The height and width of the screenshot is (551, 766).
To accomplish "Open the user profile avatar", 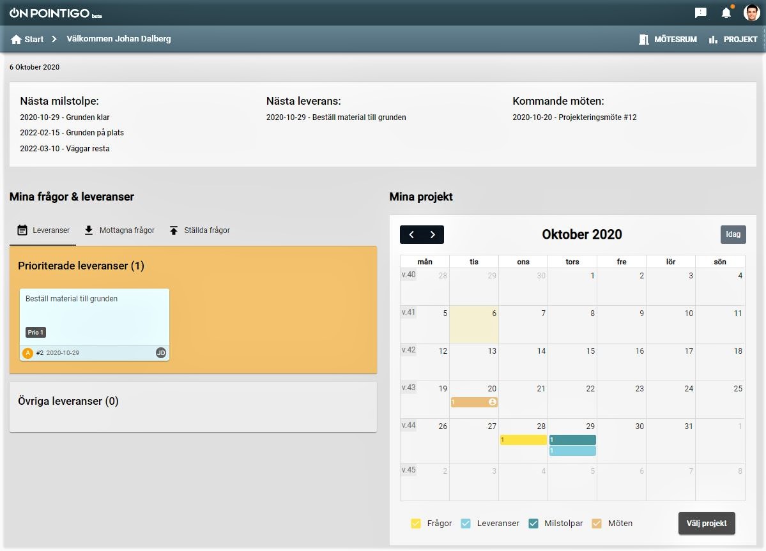I will [x=752, y=13].
